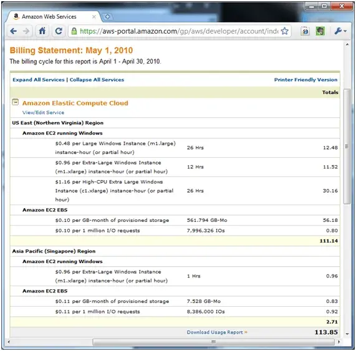Click the 'Totals' column header
This screenshot has width=356, height=351.
(x=330, y=92)
